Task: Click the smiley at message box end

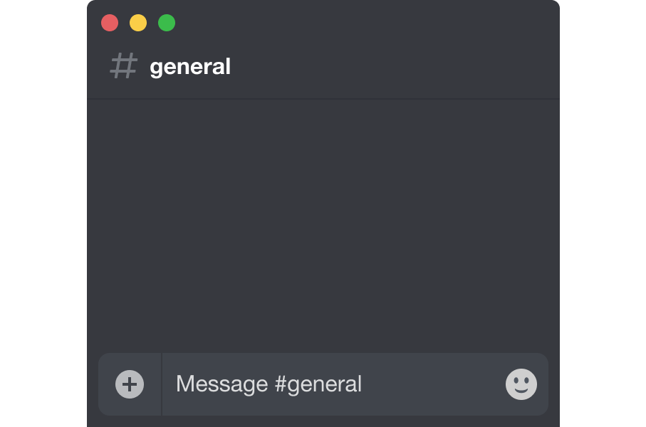Action: coord(521,384)
